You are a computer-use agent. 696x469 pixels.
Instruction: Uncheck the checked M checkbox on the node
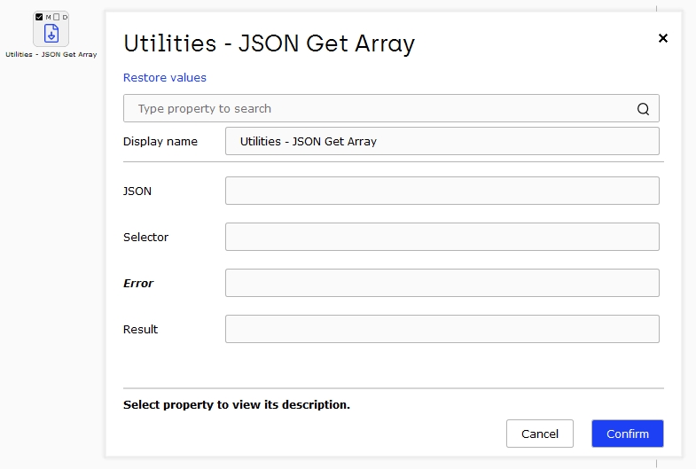coord(39,17)
